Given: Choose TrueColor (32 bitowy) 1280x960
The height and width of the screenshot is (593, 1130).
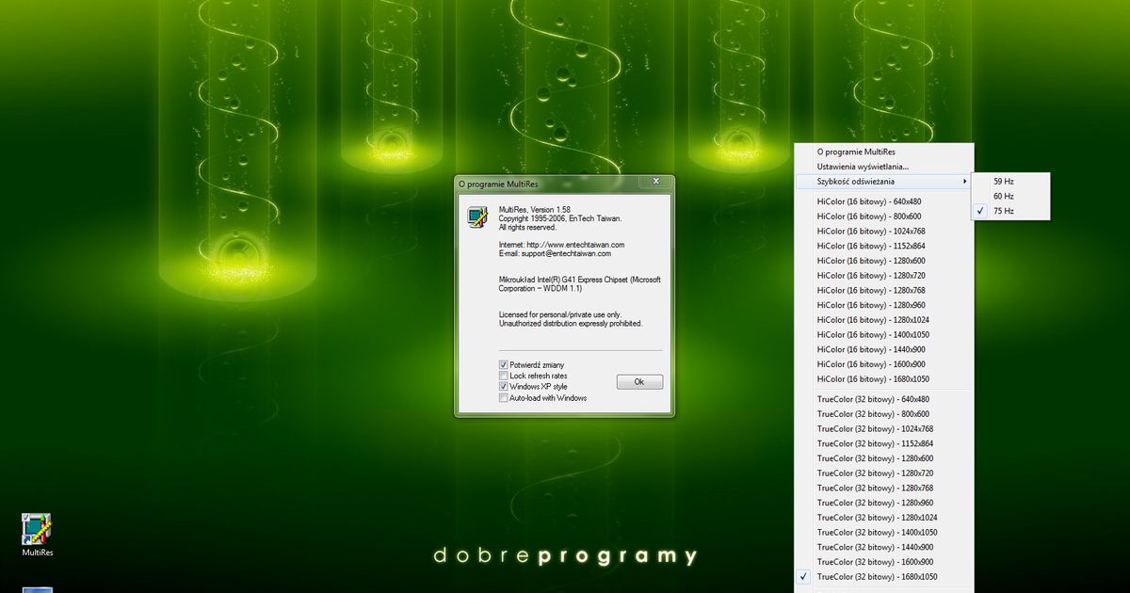Looking at the screenshot, I should pyautogui.click(x=884, y=503).
